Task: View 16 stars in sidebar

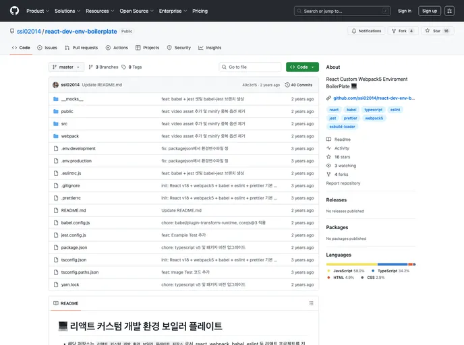Action: 339,157
